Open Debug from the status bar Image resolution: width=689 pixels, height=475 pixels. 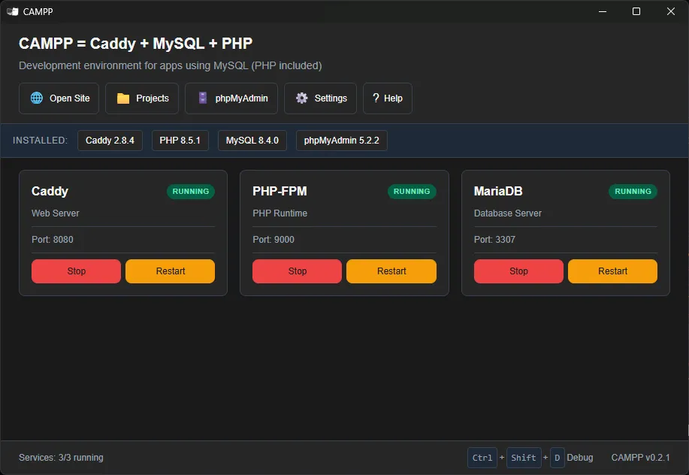[x=581, y=457]
